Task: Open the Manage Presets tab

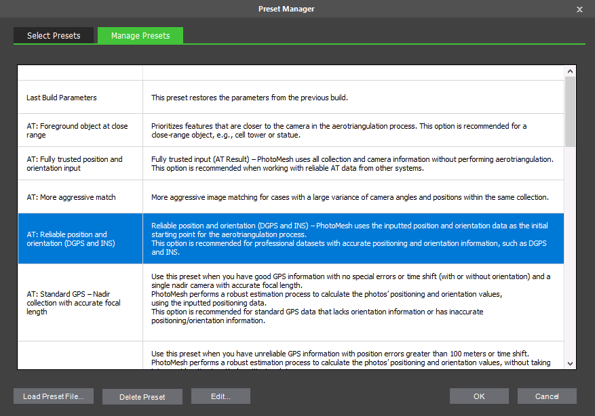Action: coord(140,36)
